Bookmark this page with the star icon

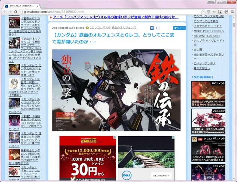click(x=202, y=12)
